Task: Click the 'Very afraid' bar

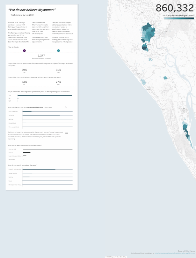Action: click(45, 149)
